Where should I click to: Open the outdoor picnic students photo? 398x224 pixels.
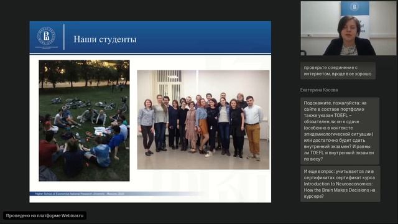[x=84, y=121]
